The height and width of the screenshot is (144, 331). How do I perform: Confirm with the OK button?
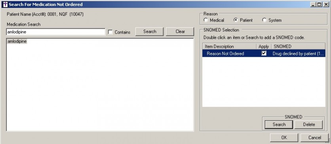point(284,138)
